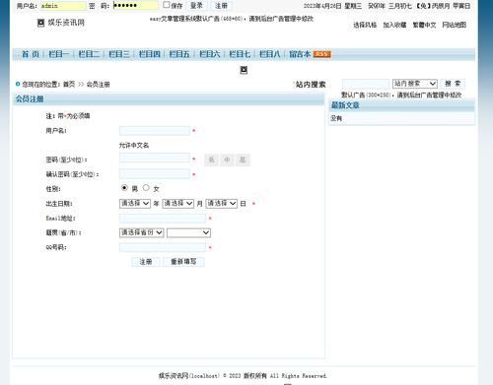Focus the top bar password field
The image size is (493, 385).
[136, 5]
